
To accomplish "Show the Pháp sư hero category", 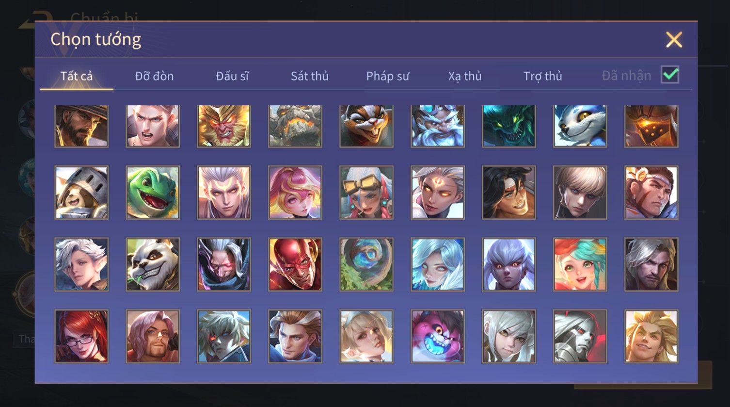I will tap(388, 76).
